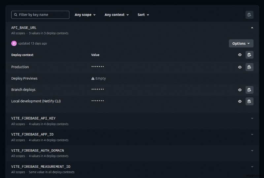Click the API_BASE_URL key name
The height and width of the screenshot is (178, 264).
click(x=24, y=28)
